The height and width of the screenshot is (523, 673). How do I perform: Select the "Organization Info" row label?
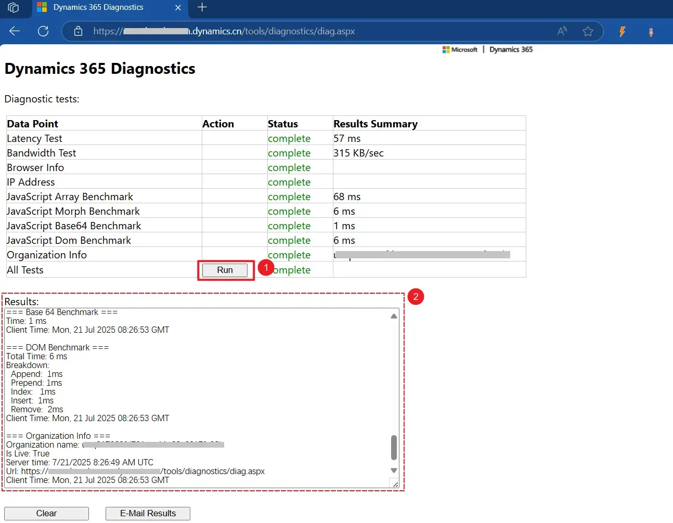point(47,255)
